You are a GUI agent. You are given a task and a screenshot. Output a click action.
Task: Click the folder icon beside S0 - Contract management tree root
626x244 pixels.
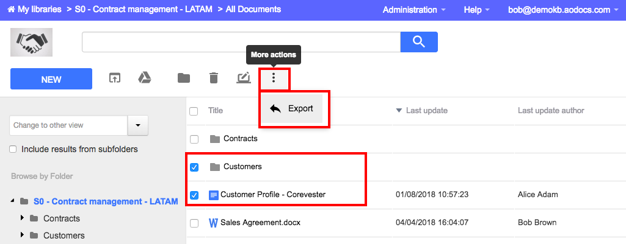pyautogui.click(x=24, y=201)
